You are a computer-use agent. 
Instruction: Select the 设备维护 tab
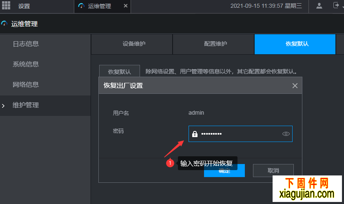point(132,44)
